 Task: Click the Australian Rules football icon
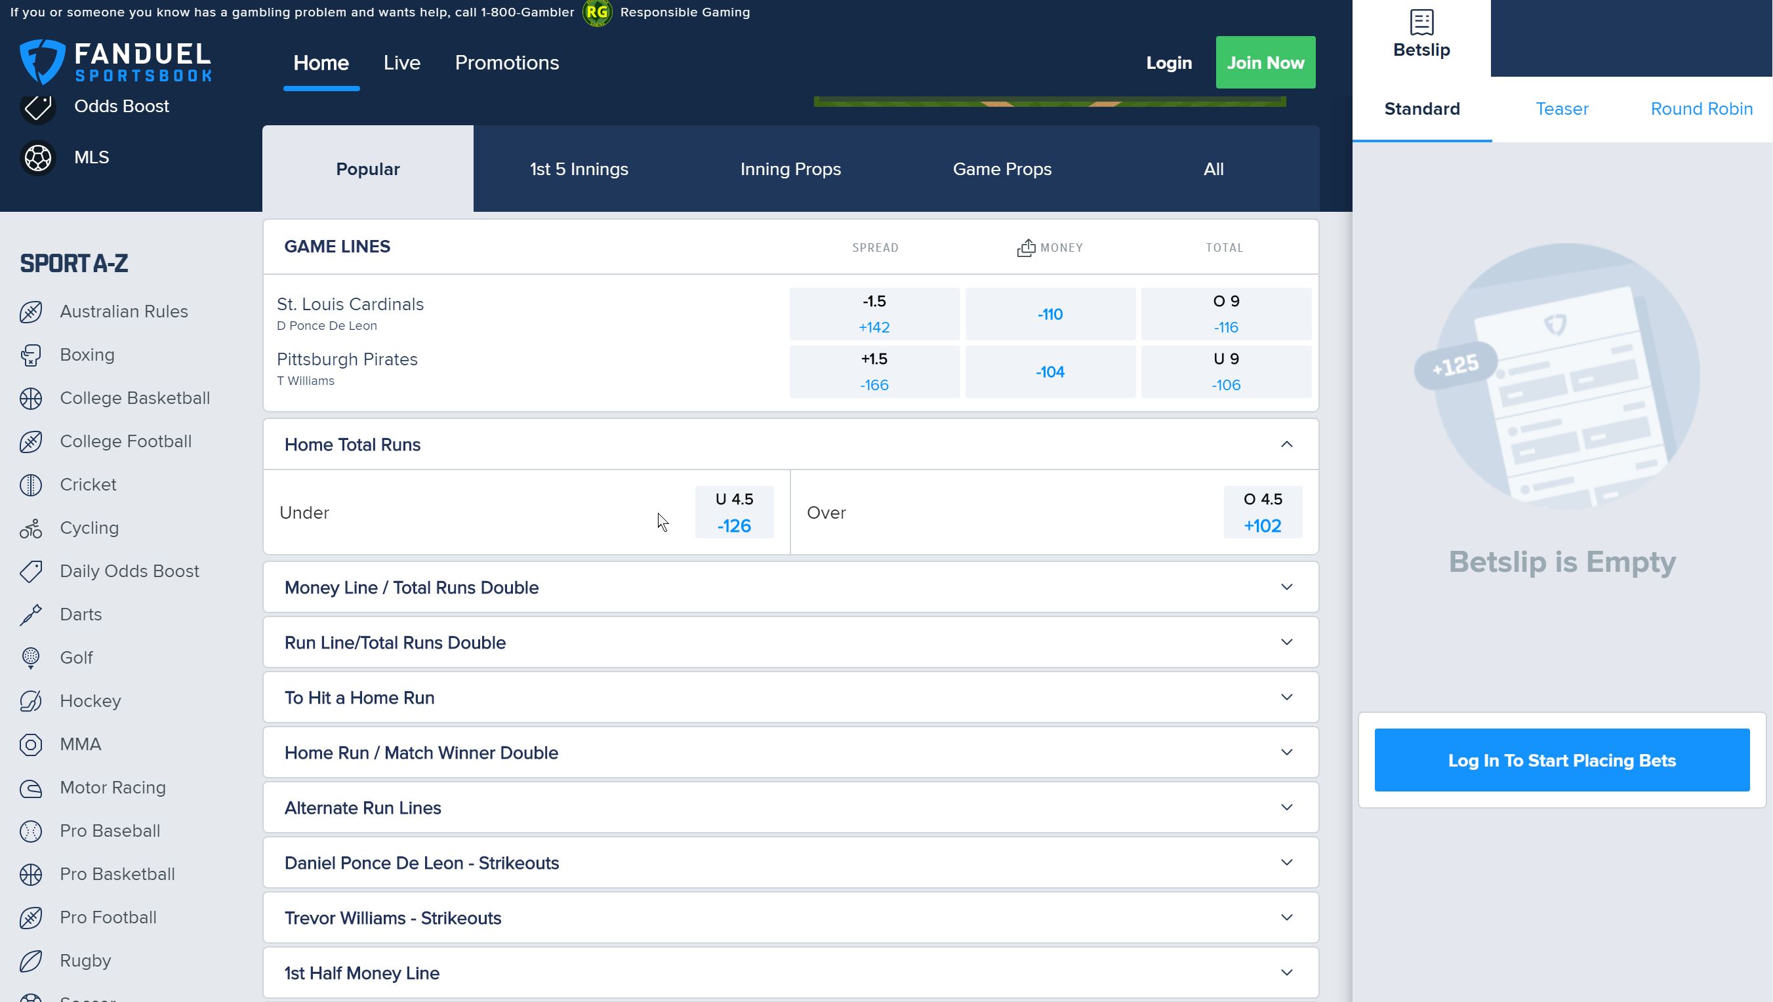(31, 311)
